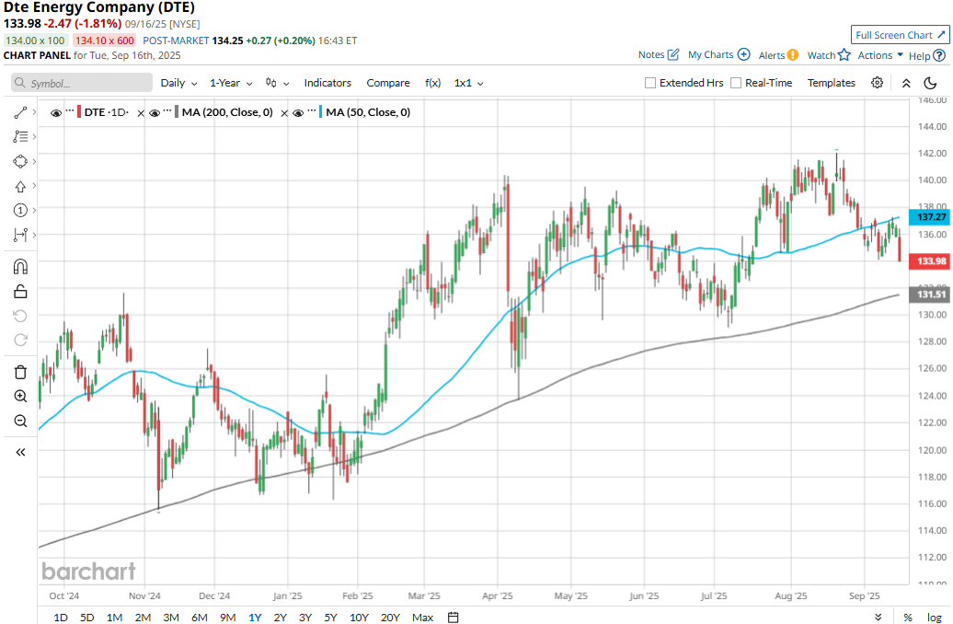
Task: Click the DTE red color swatch
Action: click(x=79, y=112)
